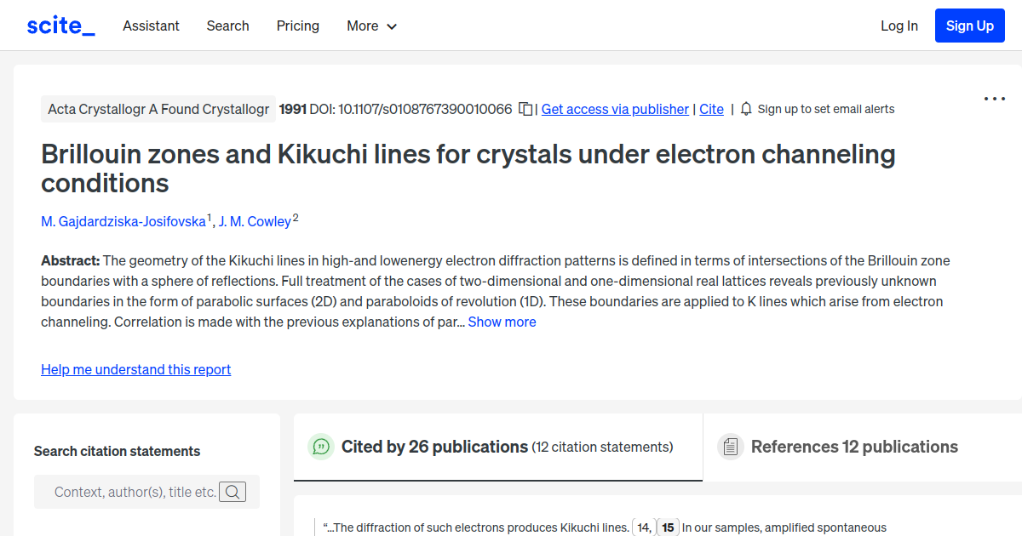Click the scite logo in the header
Screen dimensions: 1022x536
(60, 25)
